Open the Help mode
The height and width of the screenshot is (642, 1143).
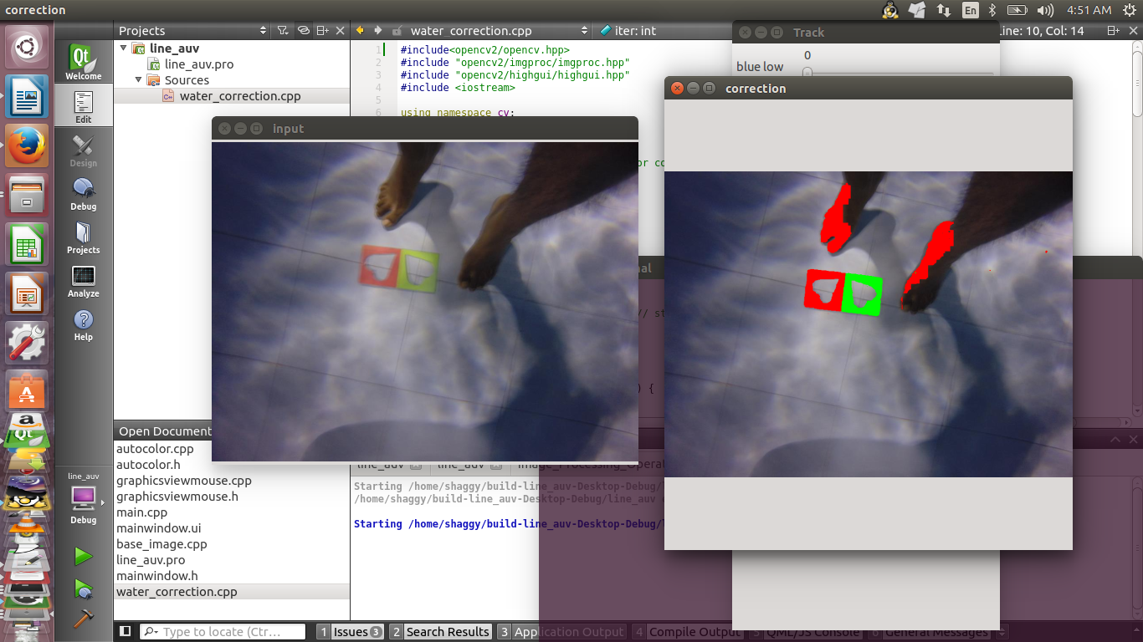83,324
